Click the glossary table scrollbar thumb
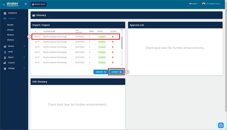 [x=122, y=43]
